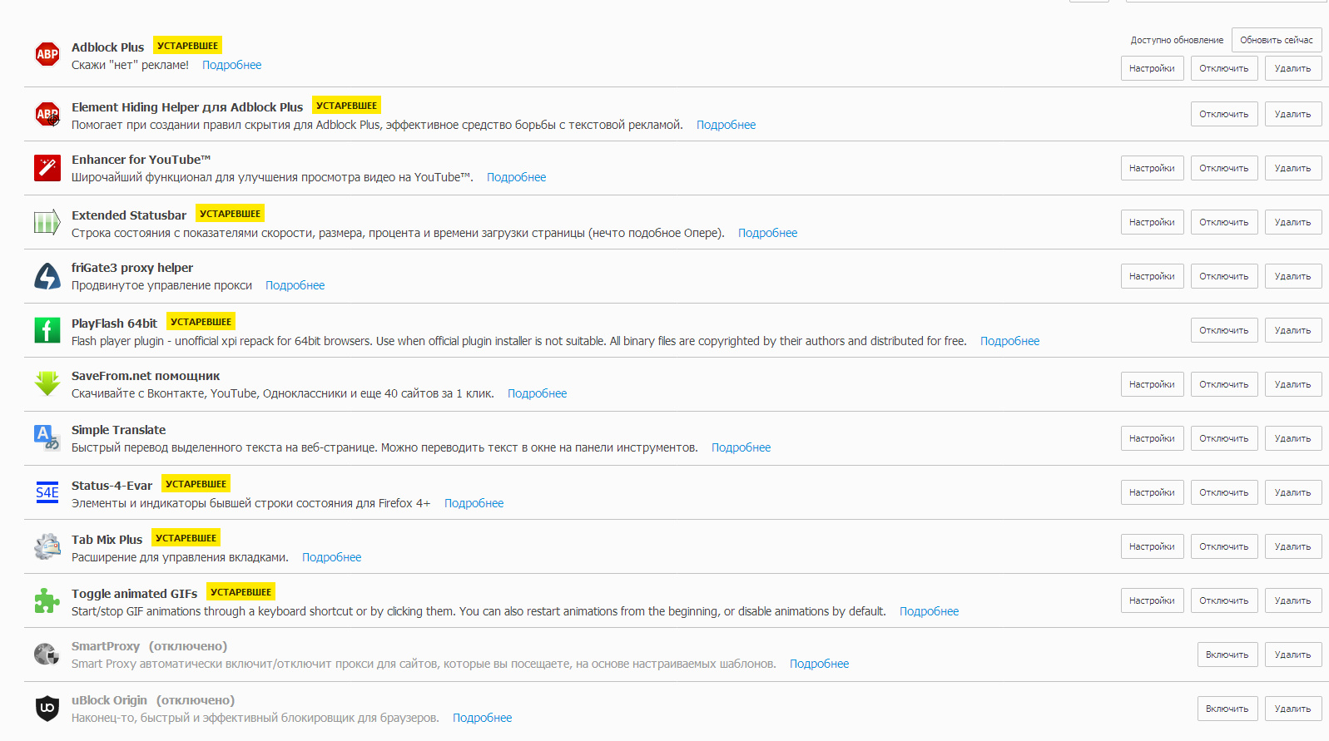
Task: Disable Status-4-Evar extension
Action: (x=1224, y=492)
